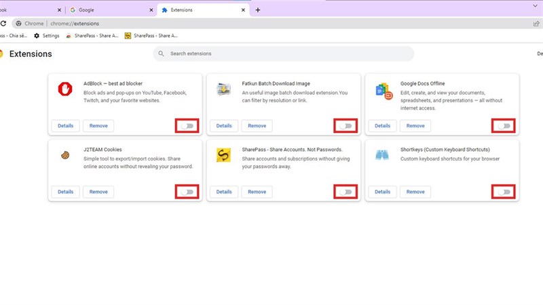The width and height of the screenshot is (543, 305).
Task: Click the SharePass yellow extension icon
Action: [223, 155]
